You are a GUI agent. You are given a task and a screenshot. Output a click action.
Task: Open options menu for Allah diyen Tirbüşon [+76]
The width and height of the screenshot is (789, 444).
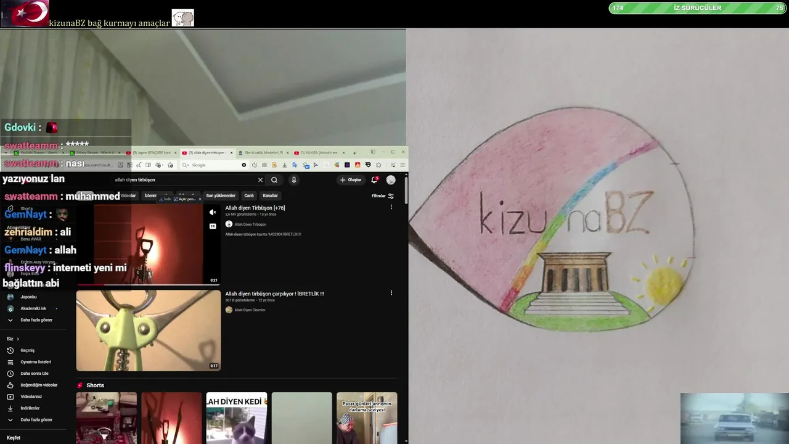[x=391, y=207]
